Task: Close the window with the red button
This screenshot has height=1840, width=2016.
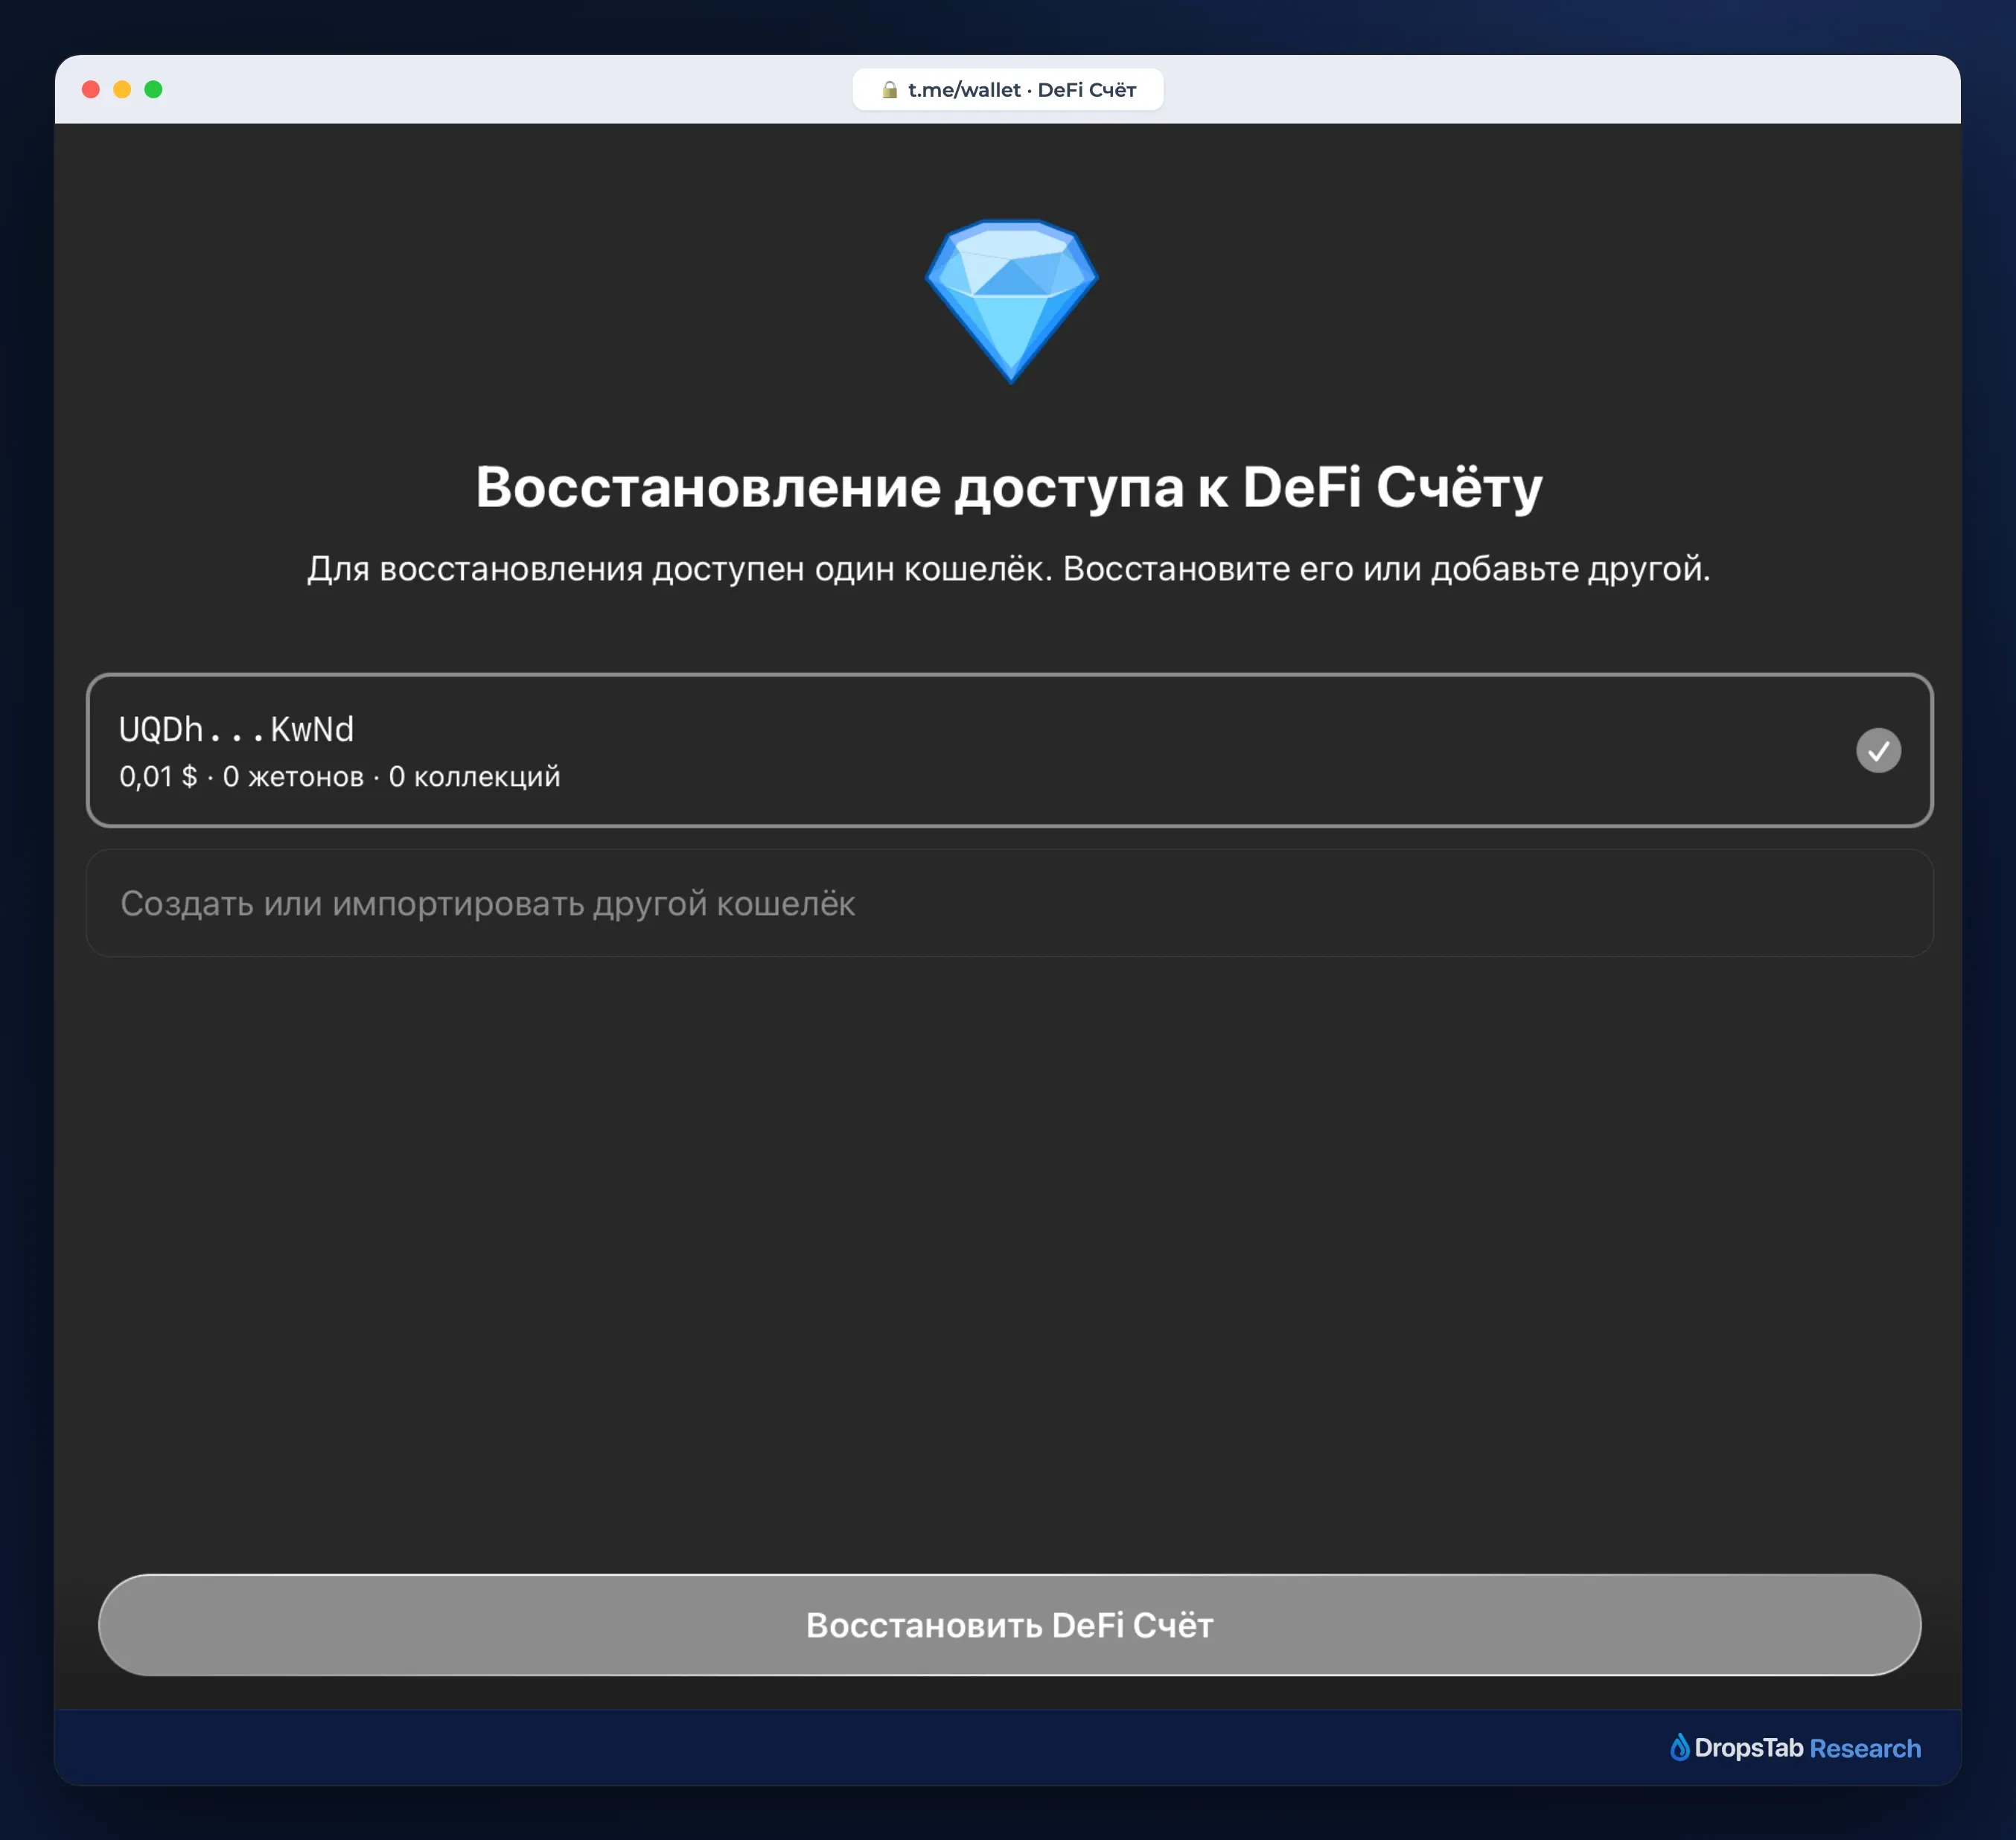Action: tap(91, 90)
